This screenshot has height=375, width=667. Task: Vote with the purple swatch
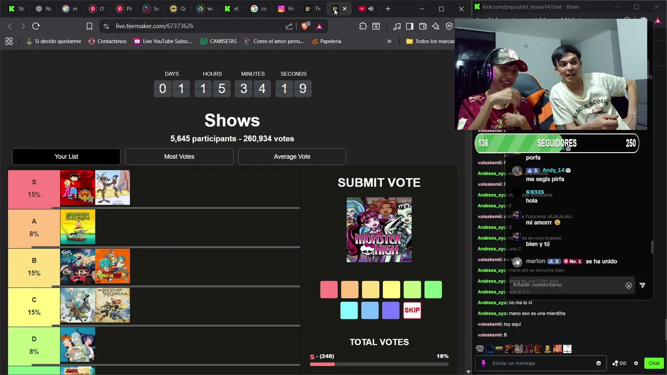tap(391, 310)
